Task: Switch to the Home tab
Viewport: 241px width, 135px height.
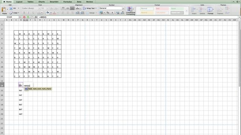Action: 8,1
